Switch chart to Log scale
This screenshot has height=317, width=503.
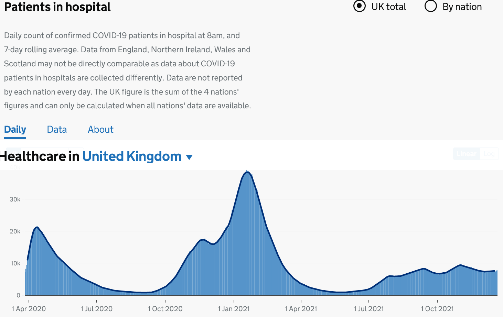pos(489,154)
